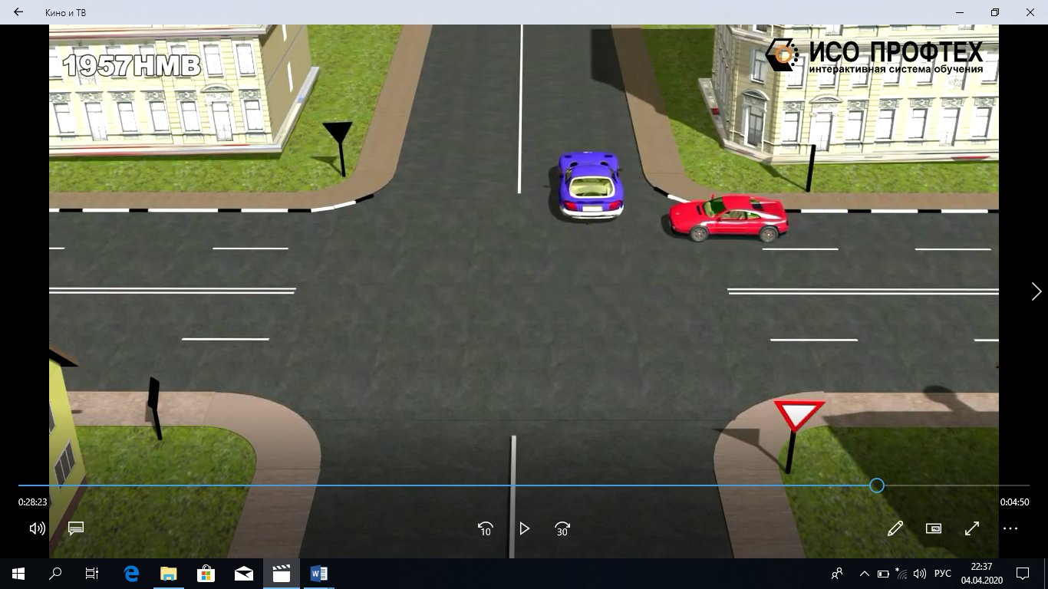Open File Explorer from the taskbar
This screenshot has height=589, width=1048.
(x=169, y=574)
